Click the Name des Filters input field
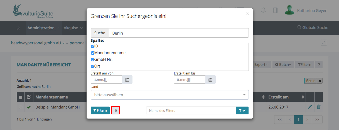 click(x=191, y=110)
